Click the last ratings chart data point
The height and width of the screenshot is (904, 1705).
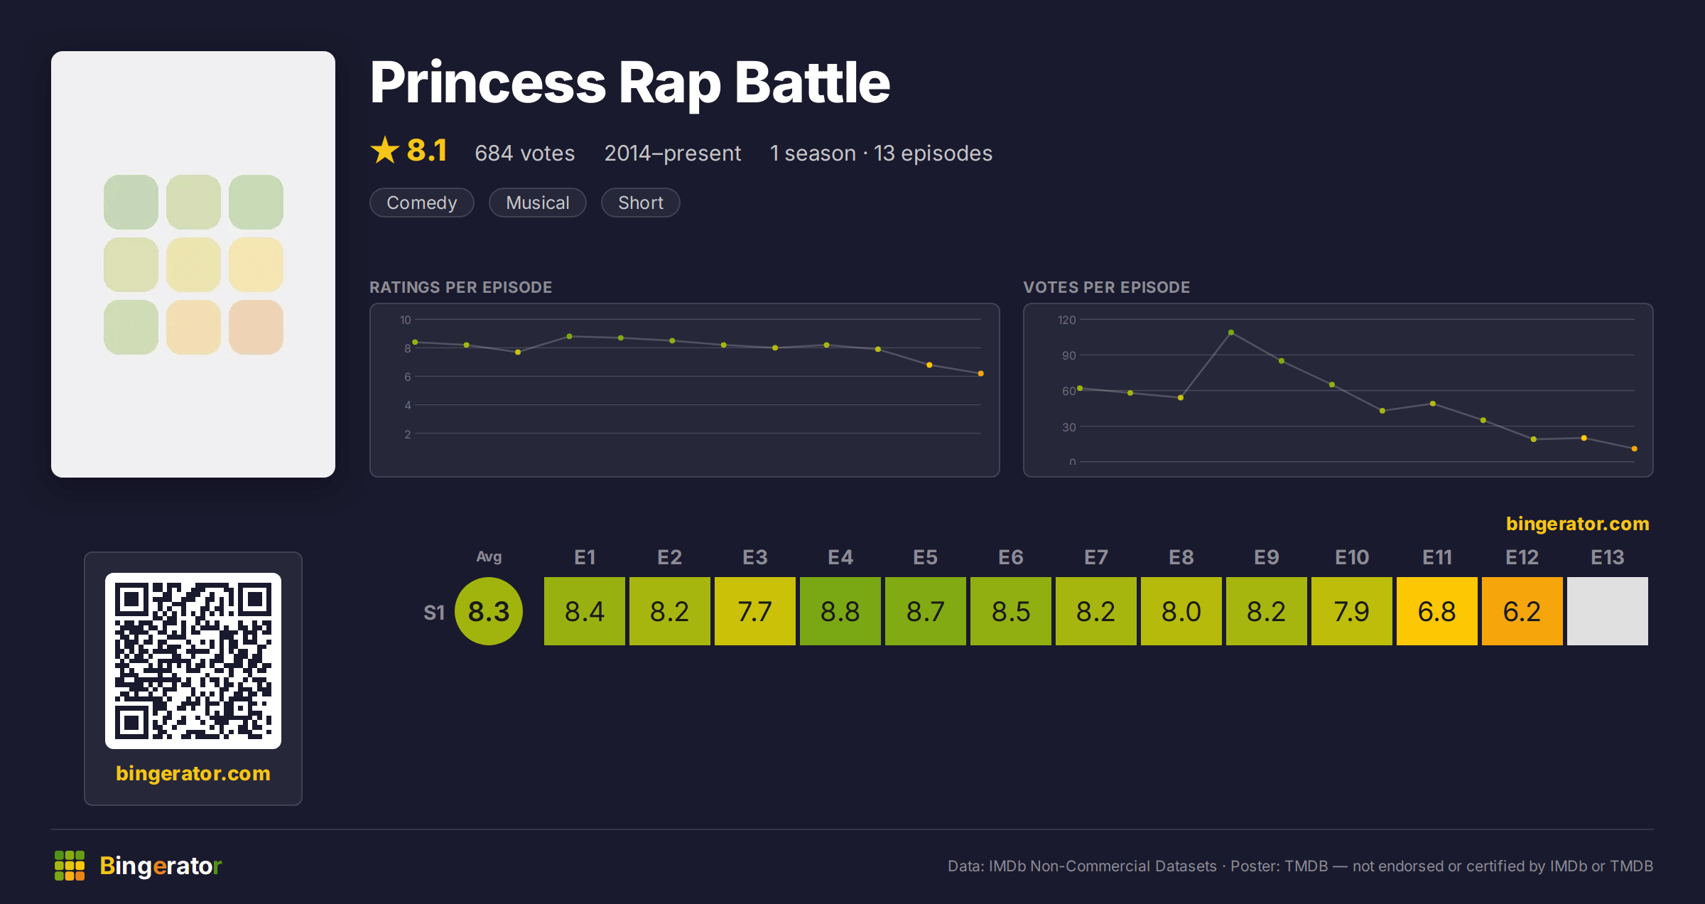point(981,373)
